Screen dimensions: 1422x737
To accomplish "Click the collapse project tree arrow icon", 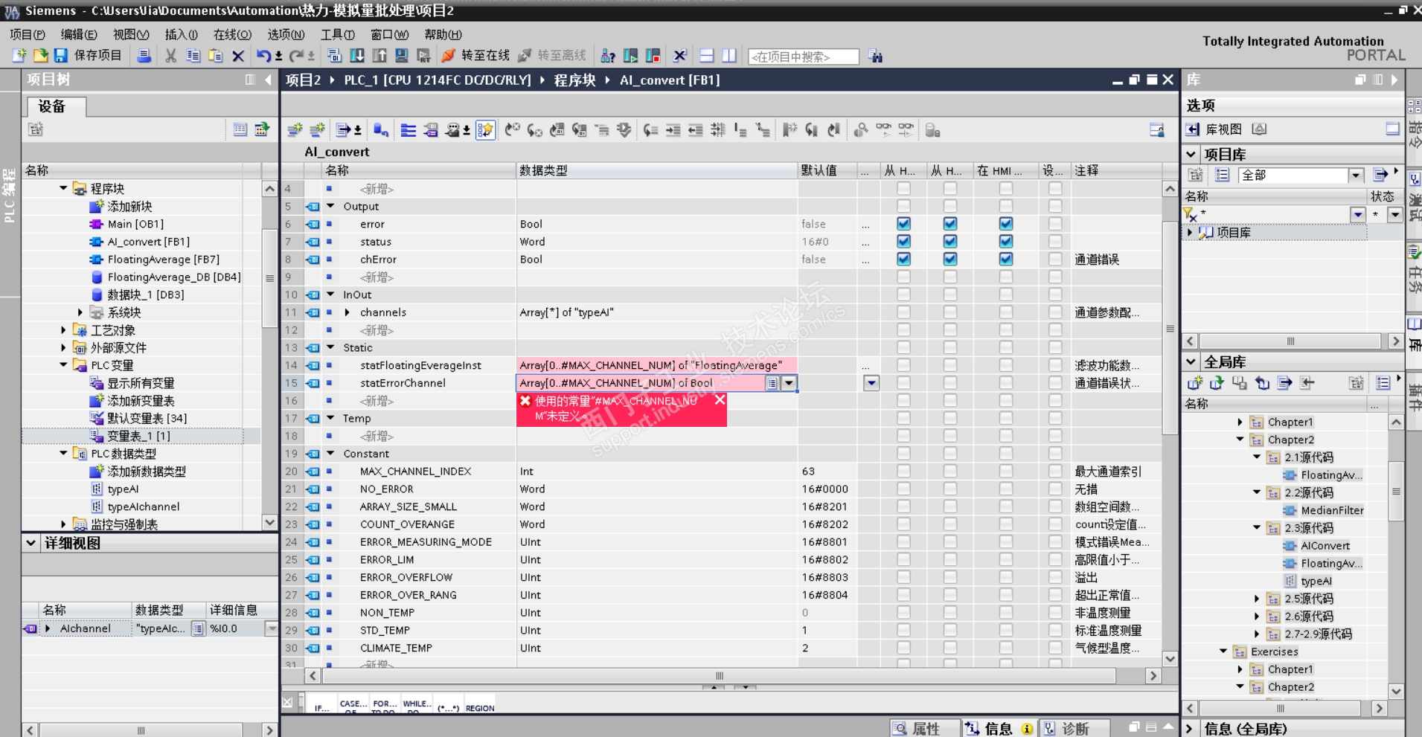I will click(269, 80).
